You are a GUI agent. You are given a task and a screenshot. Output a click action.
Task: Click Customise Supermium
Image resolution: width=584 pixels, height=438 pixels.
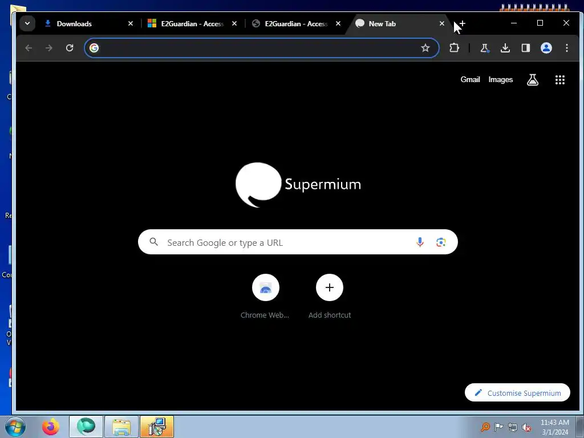[517, 392]
